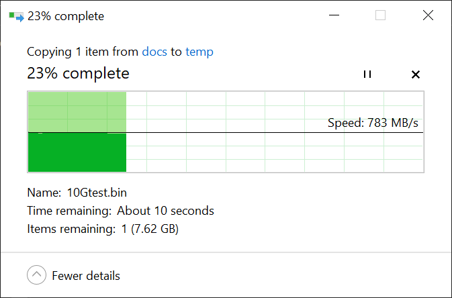Click the dark green progress bar area

(77, 152)
